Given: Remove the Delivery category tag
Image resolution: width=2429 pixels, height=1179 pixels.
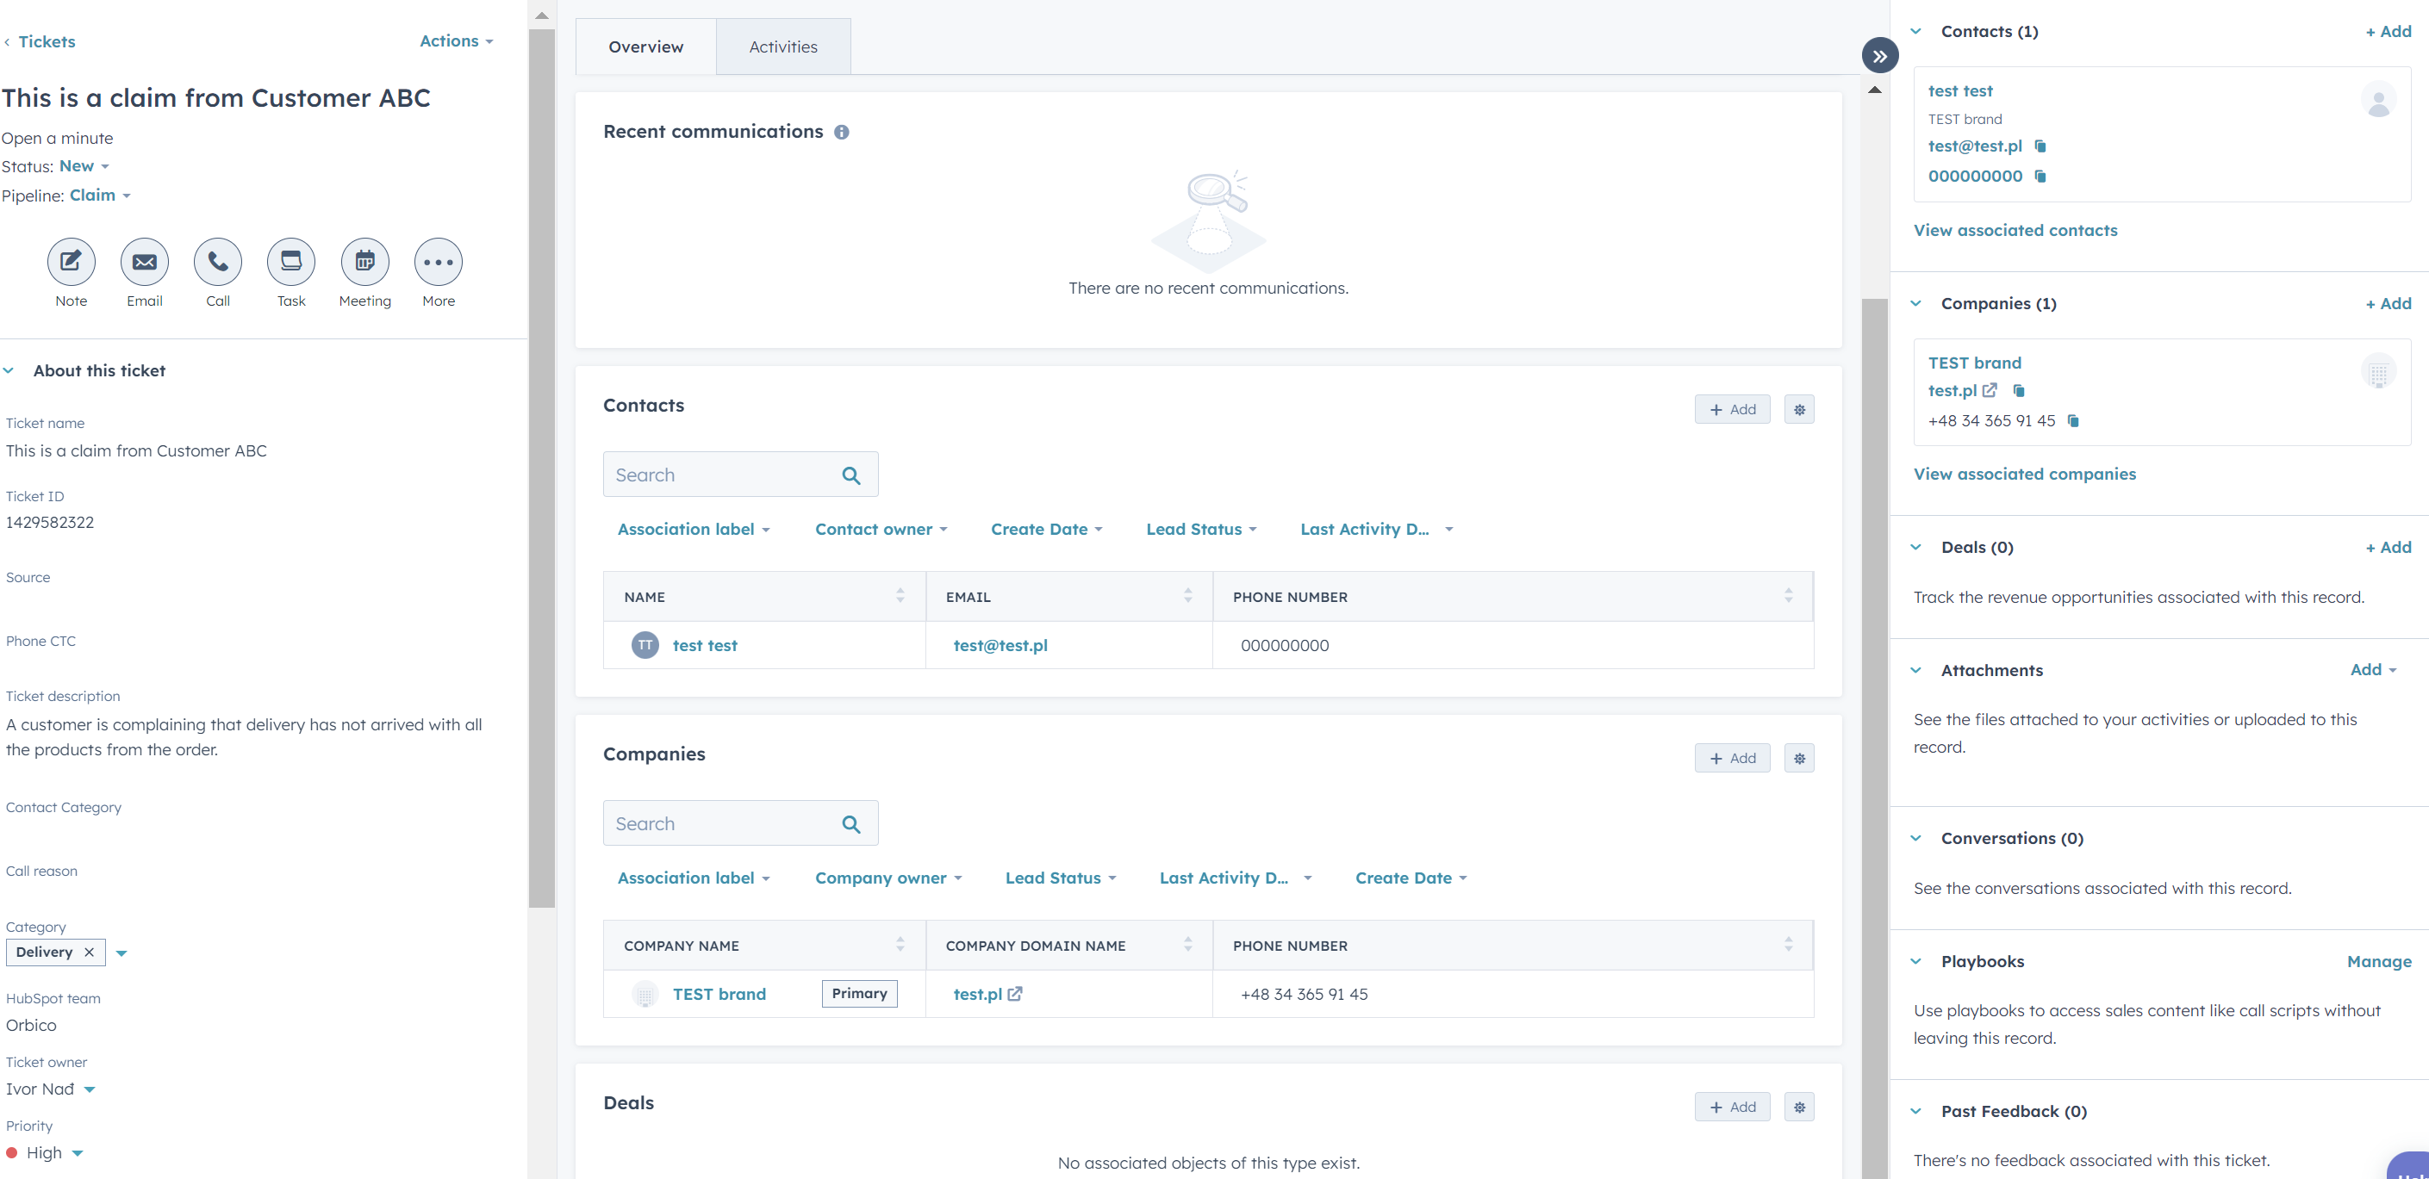Looking at the screenshot, I should pos(90,952).
